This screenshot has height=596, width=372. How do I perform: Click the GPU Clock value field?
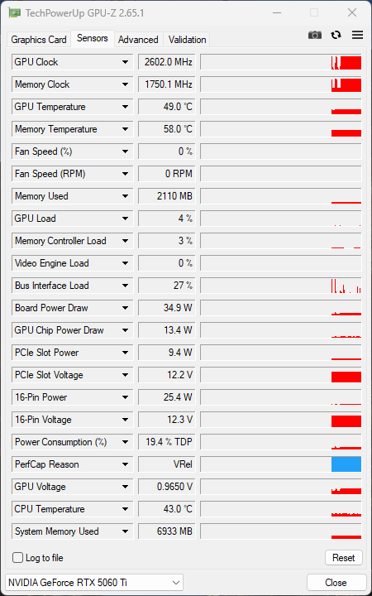pyautogui.click(x=167, y=62)
